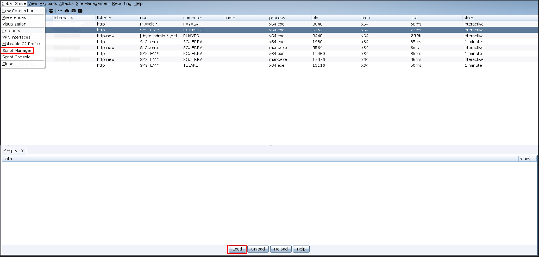Choose Malleable C2 Profile menu entry

(23, 44)
